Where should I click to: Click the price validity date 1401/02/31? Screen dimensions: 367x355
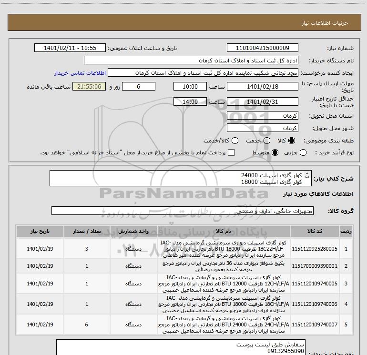262,102
